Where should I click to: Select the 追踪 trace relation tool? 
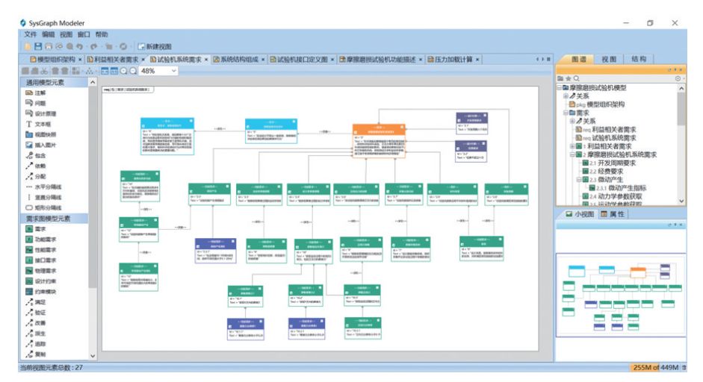click(x=36, y=343)
